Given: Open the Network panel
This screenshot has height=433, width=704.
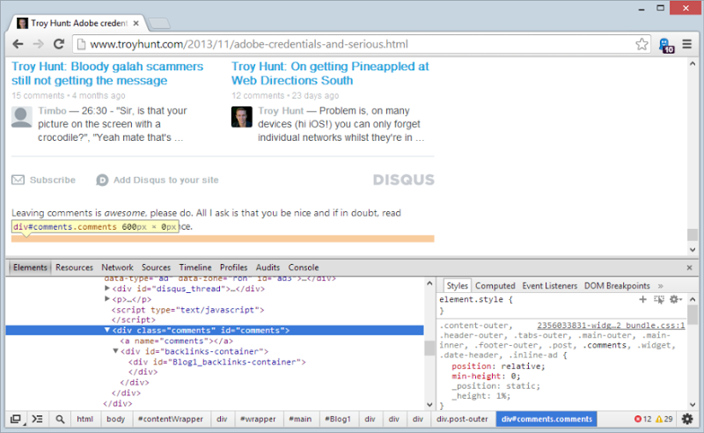Looking at the screenshot, I should tap(117, 268).
